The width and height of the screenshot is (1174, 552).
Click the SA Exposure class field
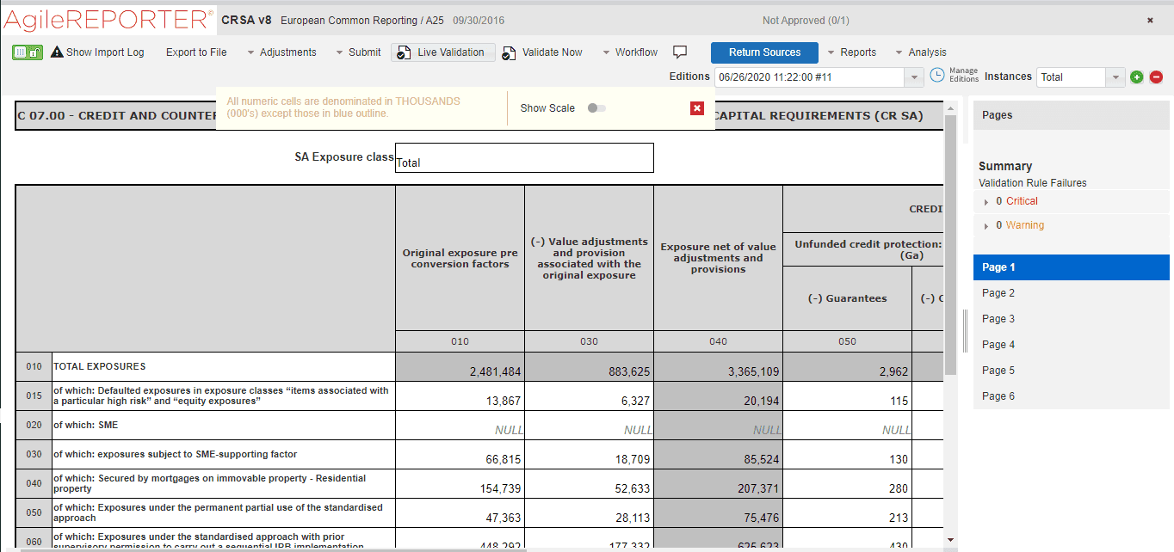(524, 158)
